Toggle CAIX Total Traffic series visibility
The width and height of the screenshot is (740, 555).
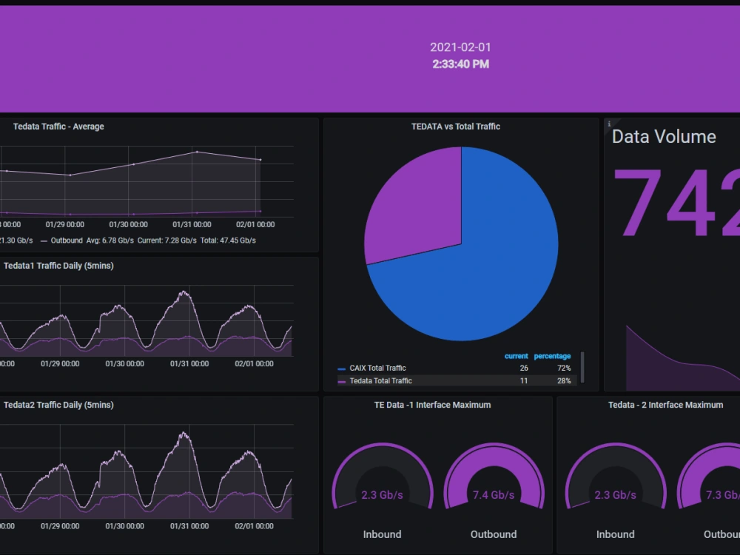pos(380,368)
